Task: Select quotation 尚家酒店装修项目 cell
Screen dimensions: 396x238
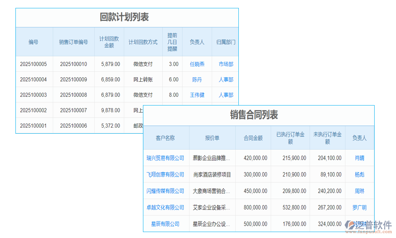Action: [212, 175]
